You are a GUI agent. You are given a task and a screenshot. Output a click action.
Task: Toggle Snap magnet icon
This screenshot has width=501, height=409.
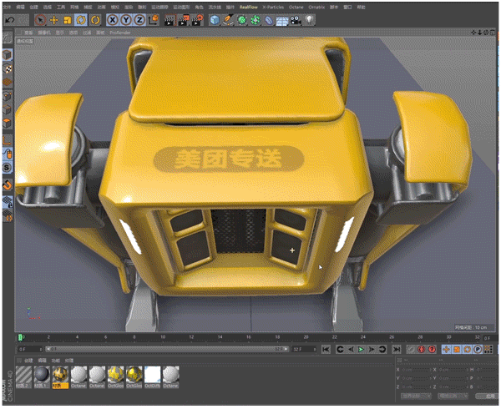tap(8, 184)
